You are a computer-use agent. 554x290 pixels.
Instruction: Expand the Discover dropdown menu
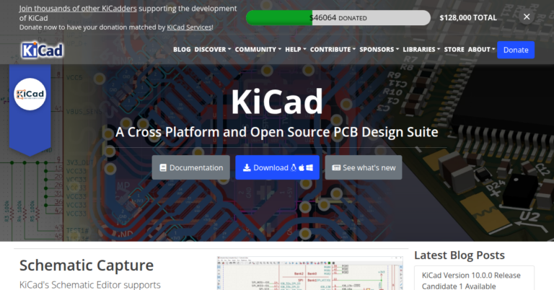point(212,50)
